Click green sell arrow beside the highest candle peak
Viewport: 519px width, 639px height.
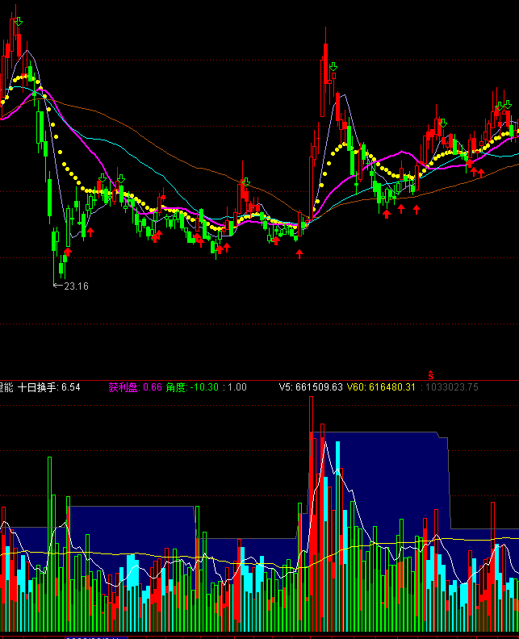333,66
